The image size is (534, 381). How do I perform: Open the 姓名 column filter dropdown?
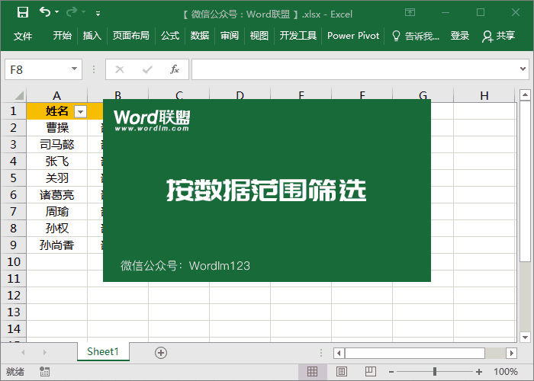pyautogui.click(x=80, y=111)
